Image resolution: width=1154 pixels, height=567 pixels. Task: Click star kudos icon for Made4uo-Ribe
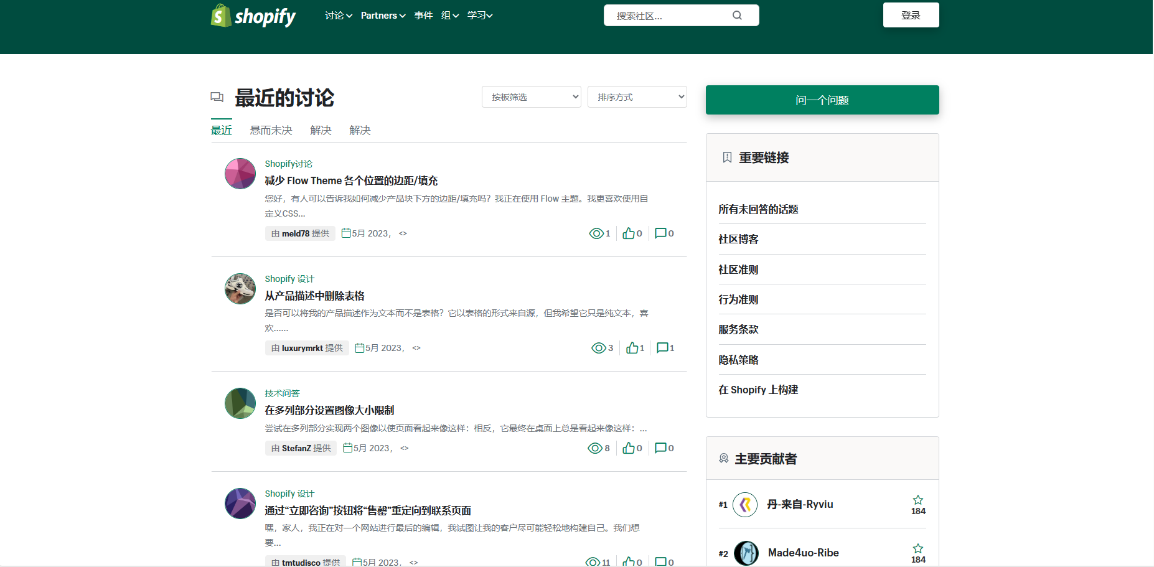918,548
